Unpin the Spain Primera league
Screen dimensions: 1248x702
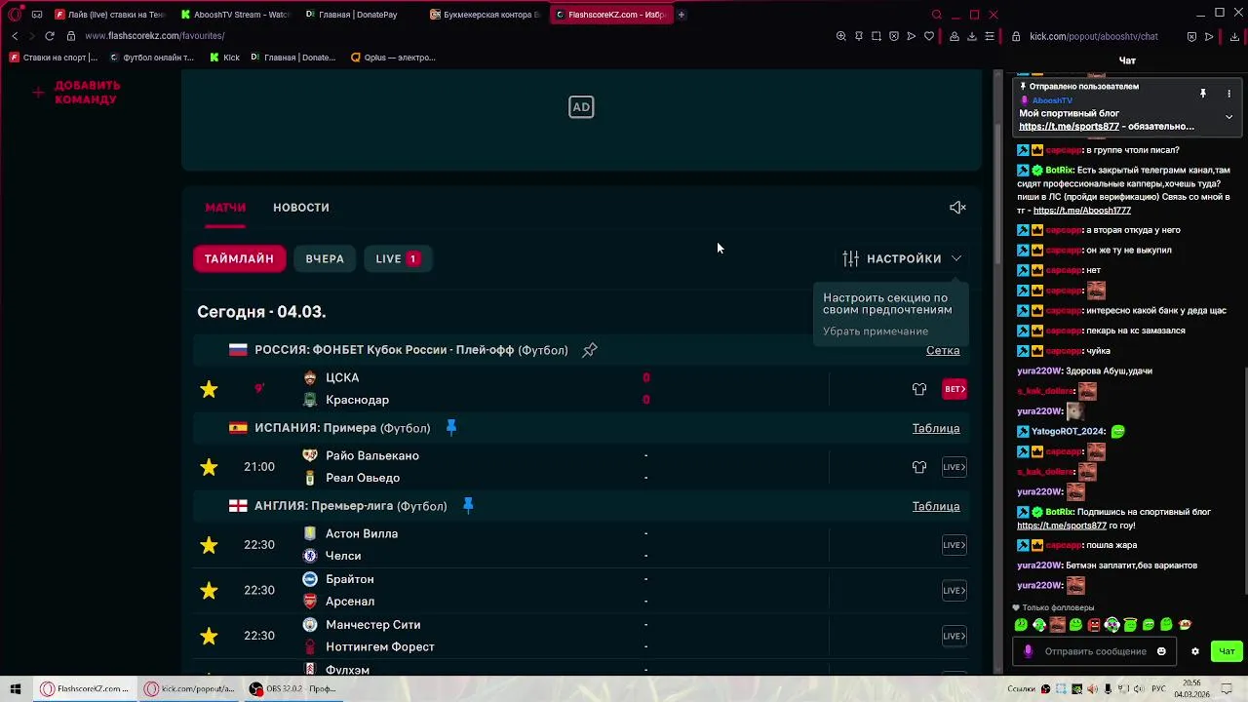(x=451, y=427)
